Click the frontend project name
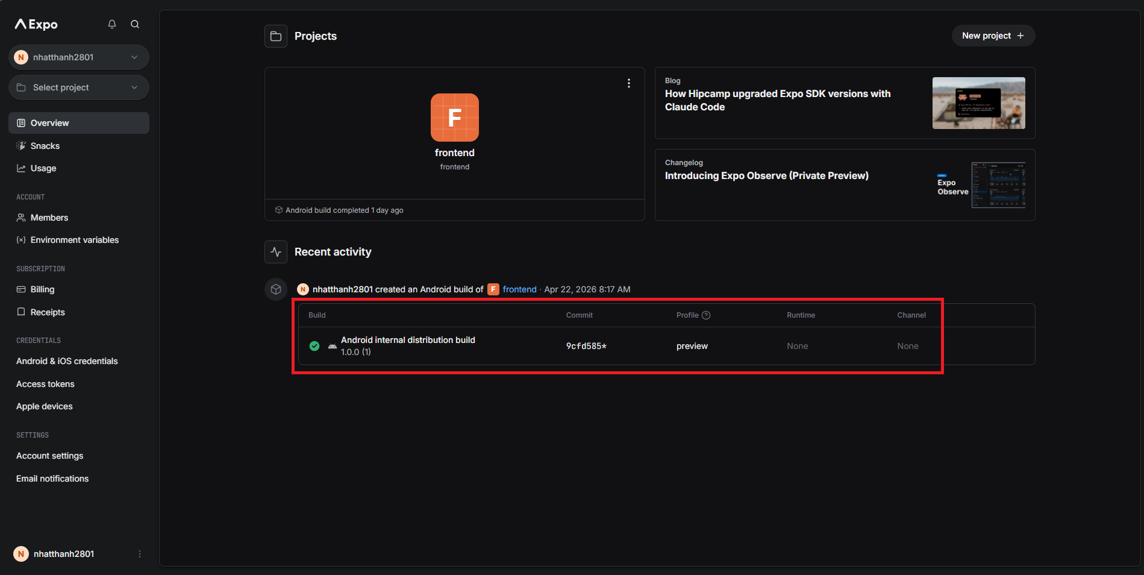This screenshot has height=575, width=1144. [455, 153]
